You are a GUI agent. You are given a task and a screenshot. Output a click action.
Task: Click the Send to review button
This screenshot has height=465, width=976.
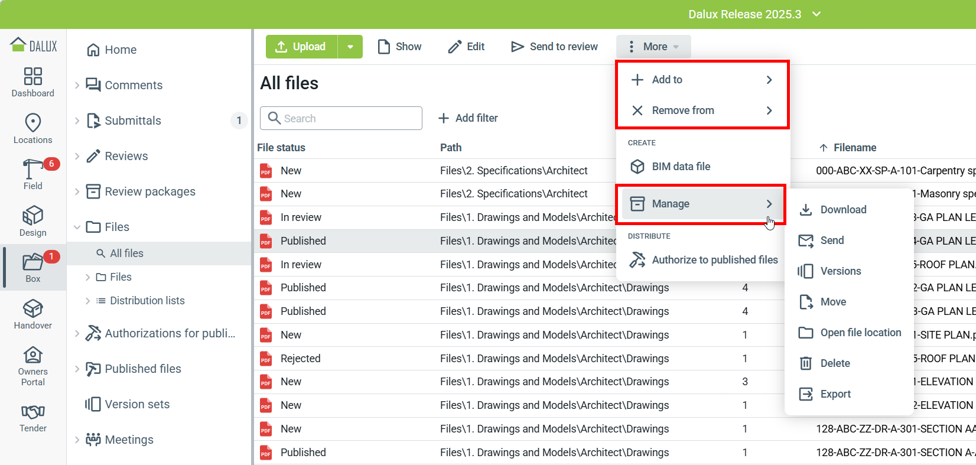click(x=554, y=47)
